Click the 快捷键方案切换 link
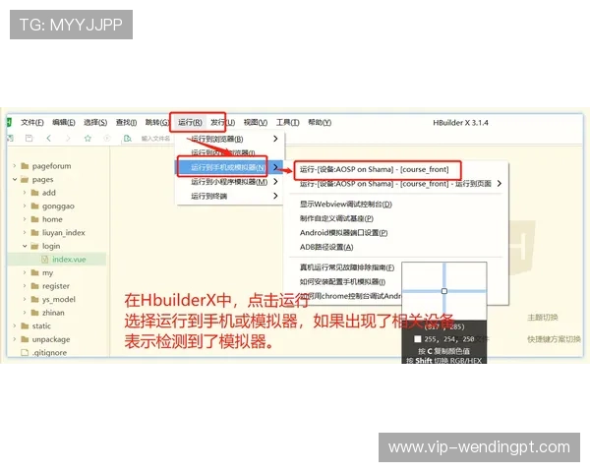This screenshot has width=590, height=472. click(554, 339)
